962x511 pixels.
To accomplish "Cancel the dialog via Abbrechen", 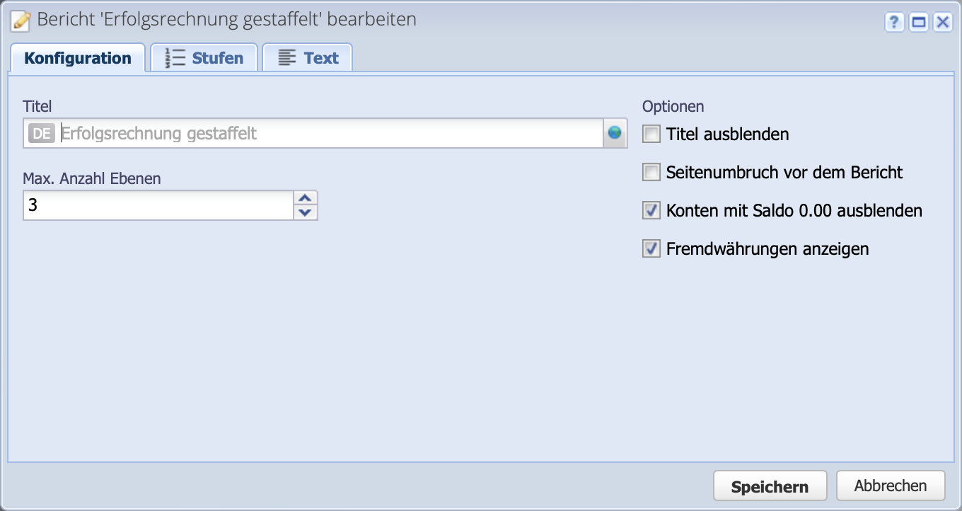I will point(891,486).
